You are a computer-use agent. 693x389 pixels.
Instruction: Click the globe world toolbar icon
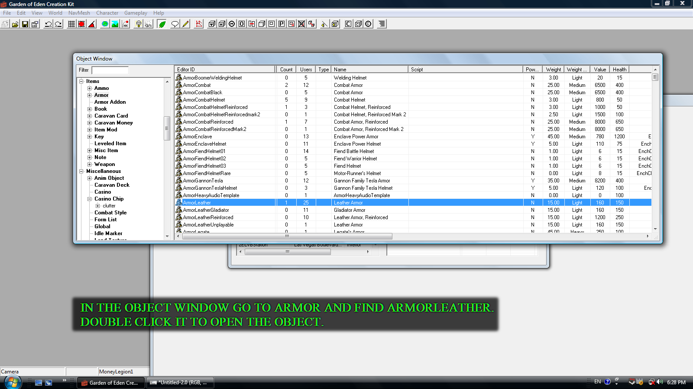(x=105, y=24)
